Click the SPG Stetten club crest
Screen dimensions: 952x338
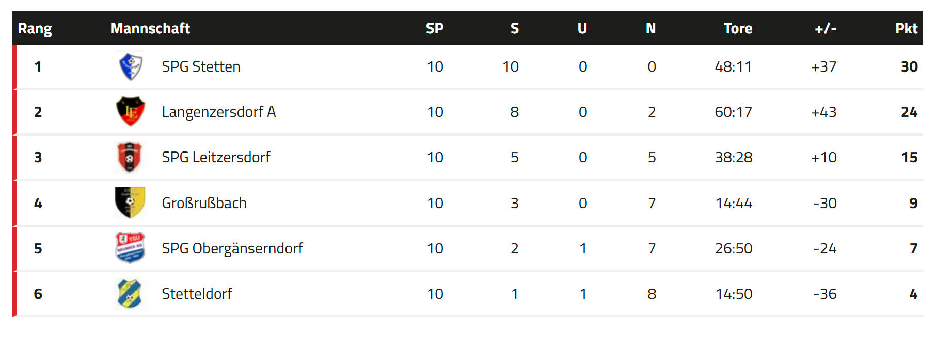pyautogui.click(x=130, y=66)
